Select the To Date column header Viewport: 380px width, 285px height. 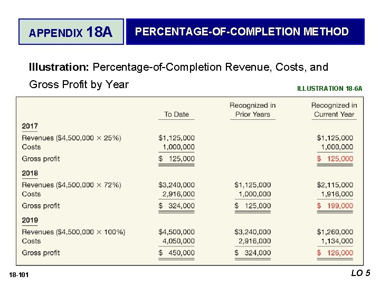(176, 114)
